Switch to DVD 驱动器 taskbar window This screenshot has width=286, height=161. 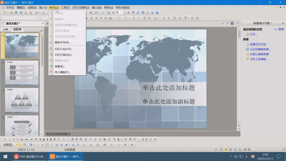click(x=30, y=156)
